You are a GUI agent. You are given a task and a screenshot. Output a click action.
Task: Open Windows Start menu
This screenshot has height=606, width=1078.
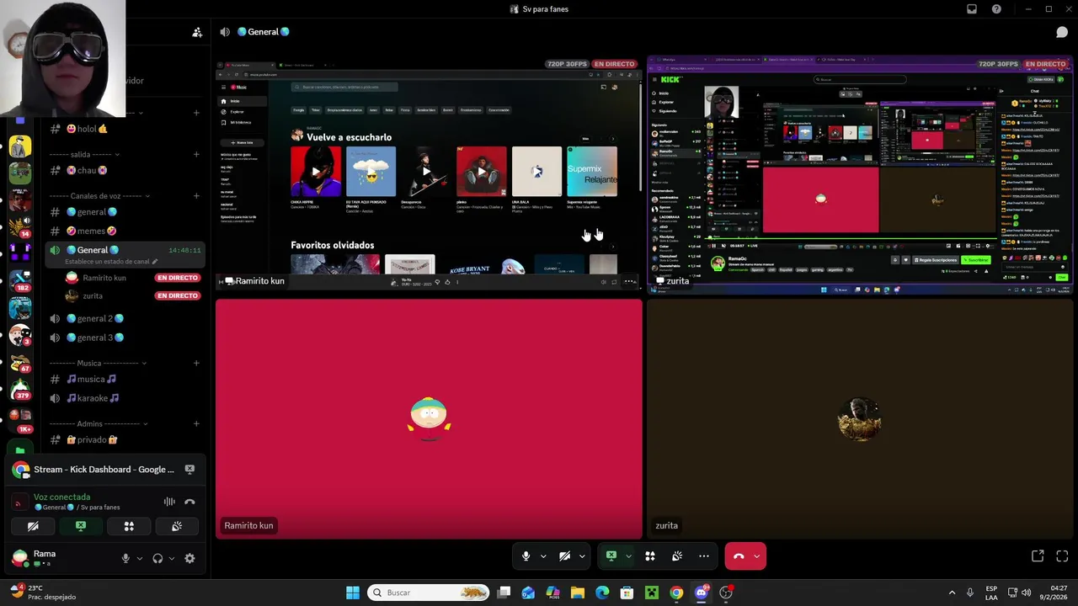click(x=353, y=593)
